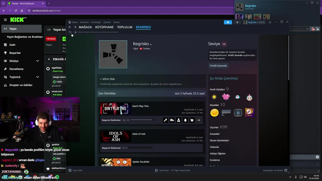The height and width of the screenshot is (181, 322).
Task: Go forward in the Steam client
Action: click(x=75, y=27)
